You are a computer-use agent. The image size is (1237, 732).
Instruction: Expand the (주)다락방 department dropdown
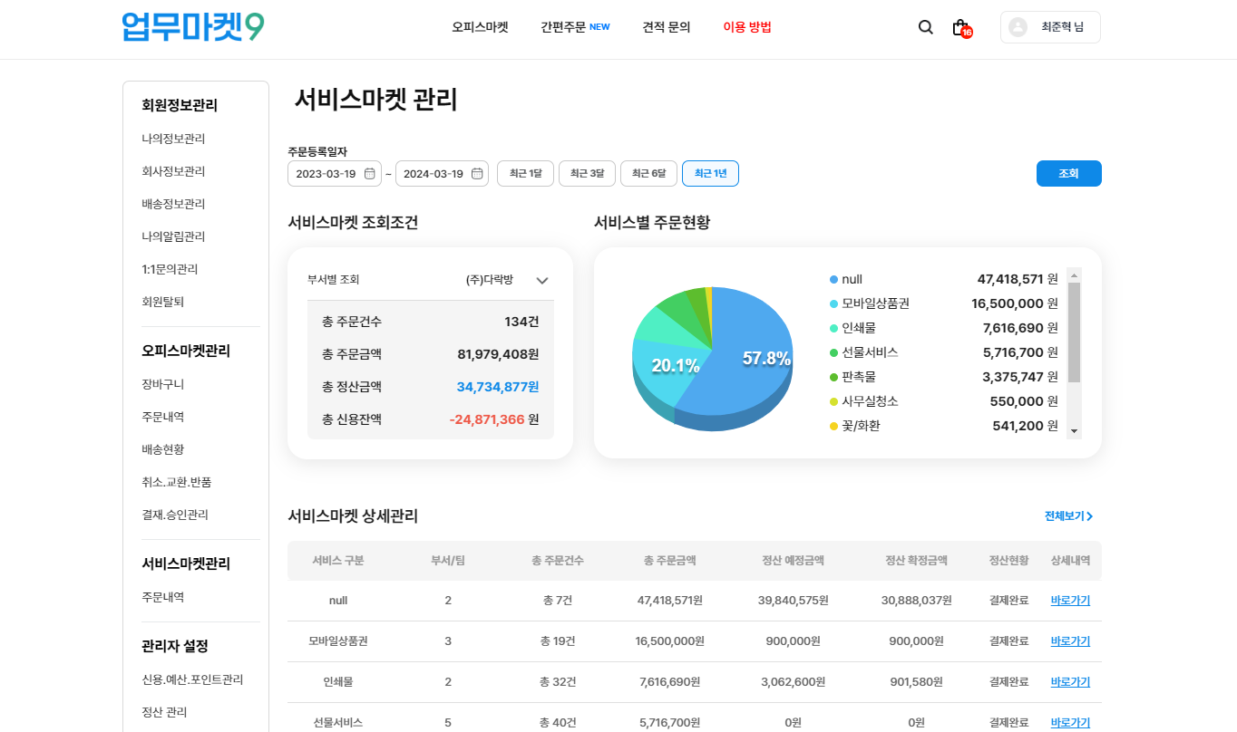542,281
